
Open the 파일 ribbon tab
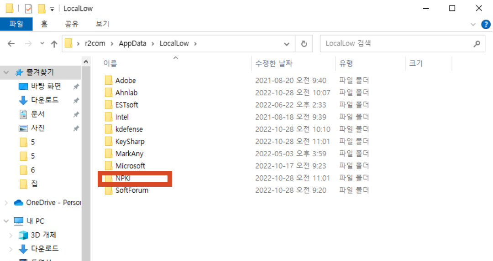pyautogui.click(x=16, y=24)
